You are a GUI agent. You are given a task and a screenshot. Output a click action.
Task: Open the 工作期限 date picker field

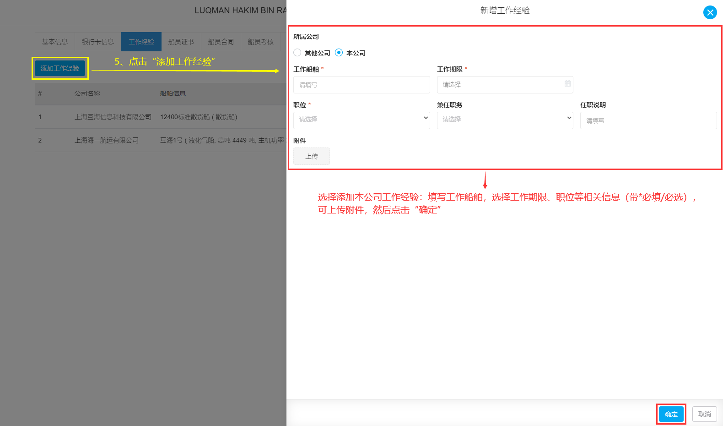[505, 85]
